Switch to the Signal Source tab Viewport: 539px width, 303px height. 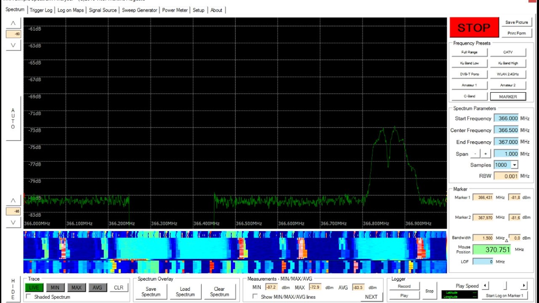(x=103, y=10)
